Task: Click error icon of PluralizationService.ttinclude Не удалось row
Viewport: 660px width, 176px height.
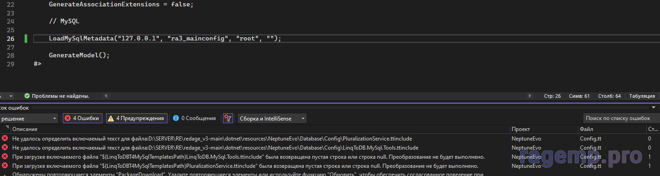Action: [5, 138]
